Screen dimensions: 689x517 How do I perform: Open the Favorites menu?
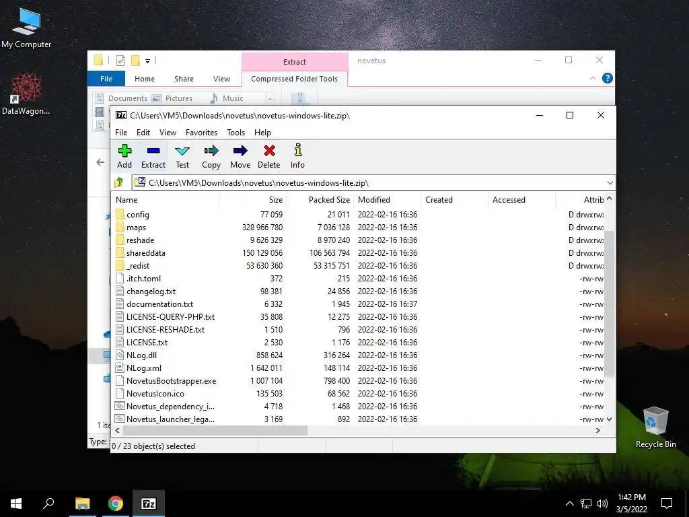pyautogui.click(x=201, y=133)
